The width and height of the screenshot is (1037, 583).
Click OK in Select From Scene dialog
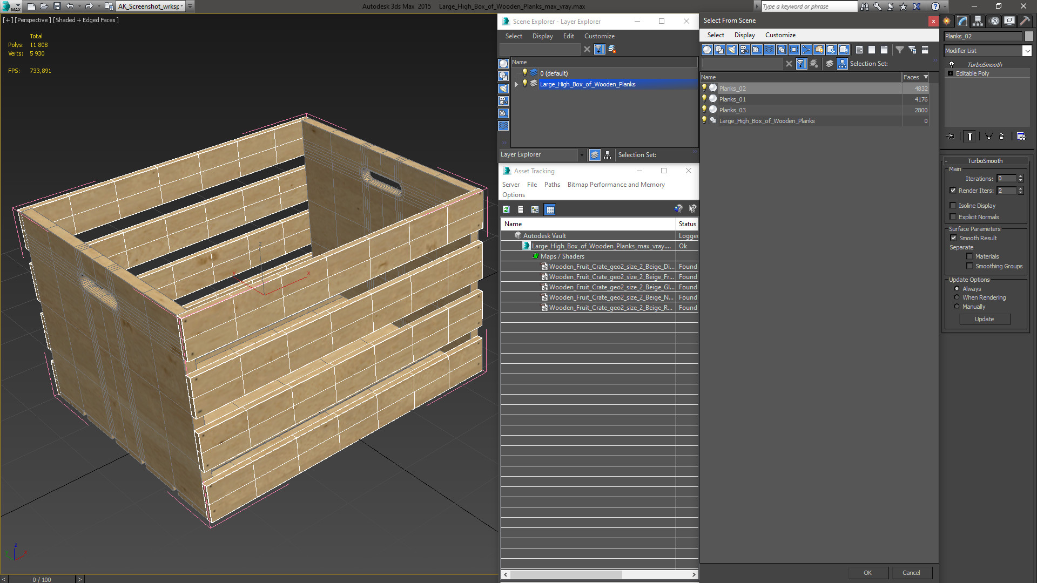pyautogui.click(x=867, y=573)
